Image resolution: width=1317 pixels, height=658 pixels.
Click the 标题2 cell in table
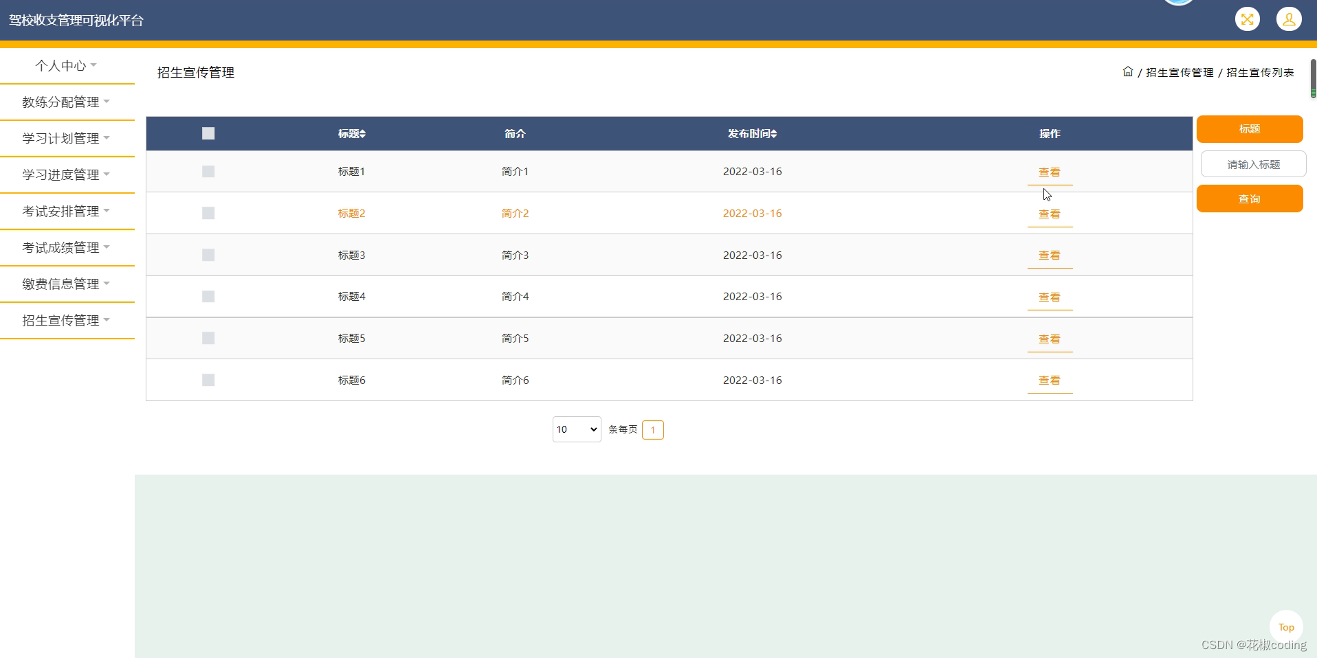[x=351, y=213]
